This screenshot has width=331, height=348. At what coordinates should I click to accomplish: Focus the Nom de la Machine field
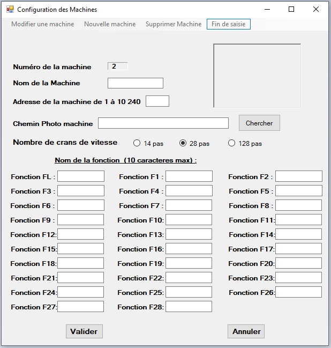click(136, 83)
